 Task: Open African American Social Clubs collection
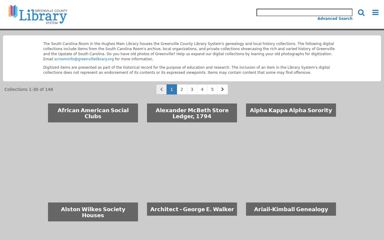[x=93, y=113]
